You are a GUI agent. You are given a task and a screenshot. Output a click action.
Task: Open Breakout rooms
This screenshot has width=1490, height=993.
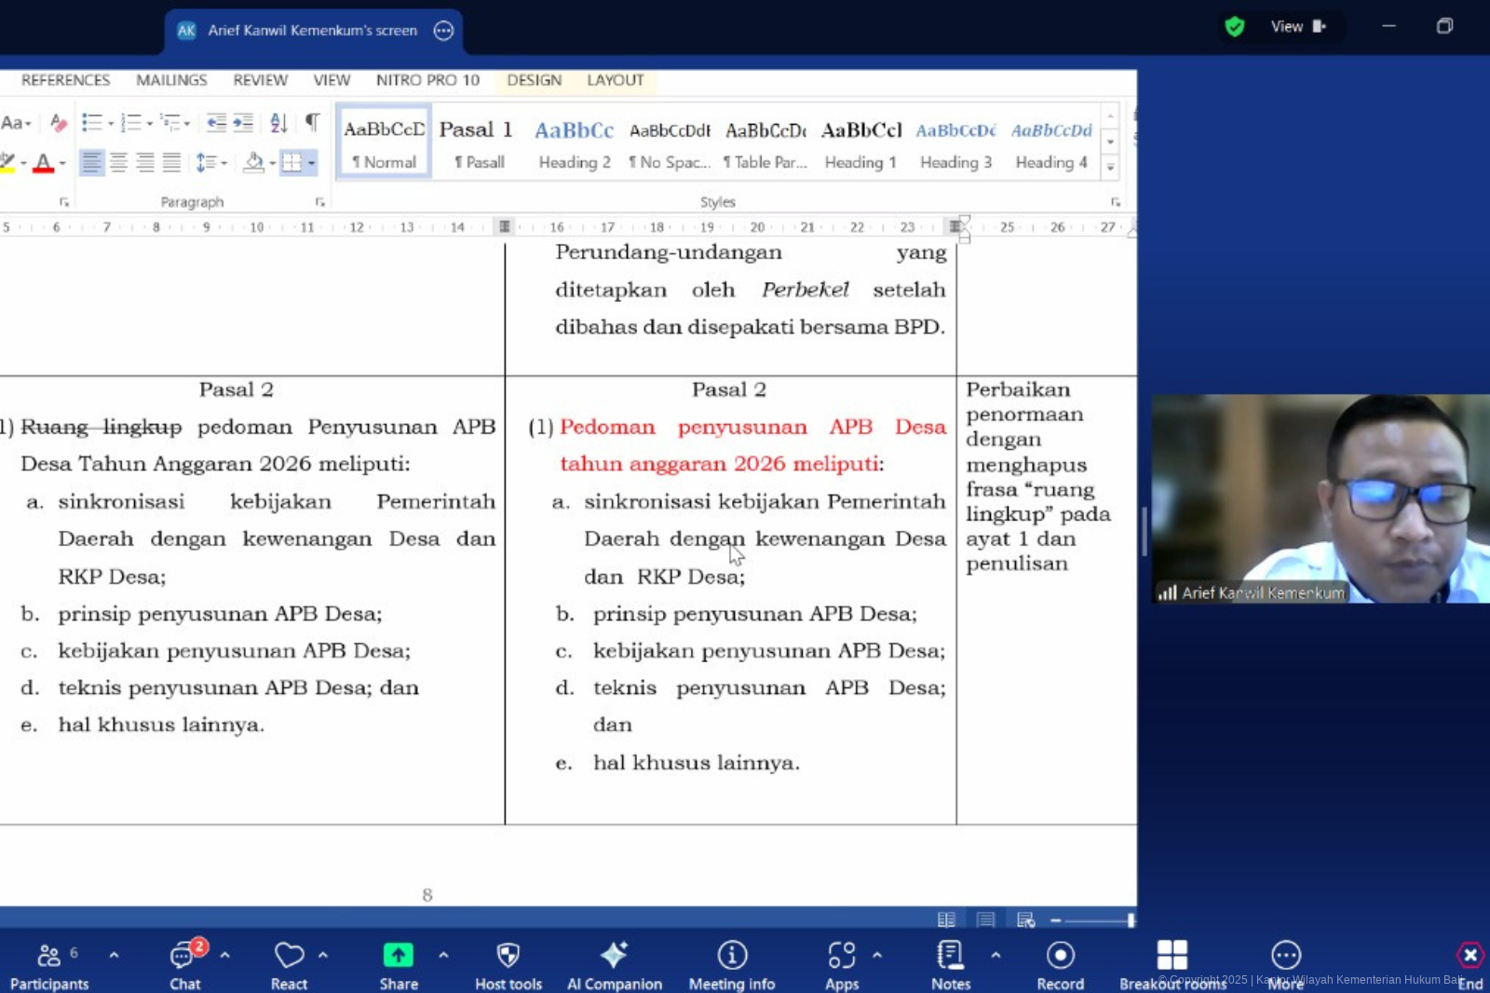point(1172,964)
